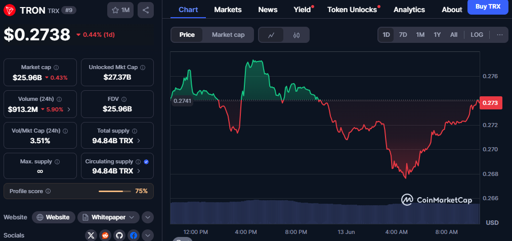Open TRON X (Twitter) social link
Screen dimensions: 512x241
coord(91,235)
